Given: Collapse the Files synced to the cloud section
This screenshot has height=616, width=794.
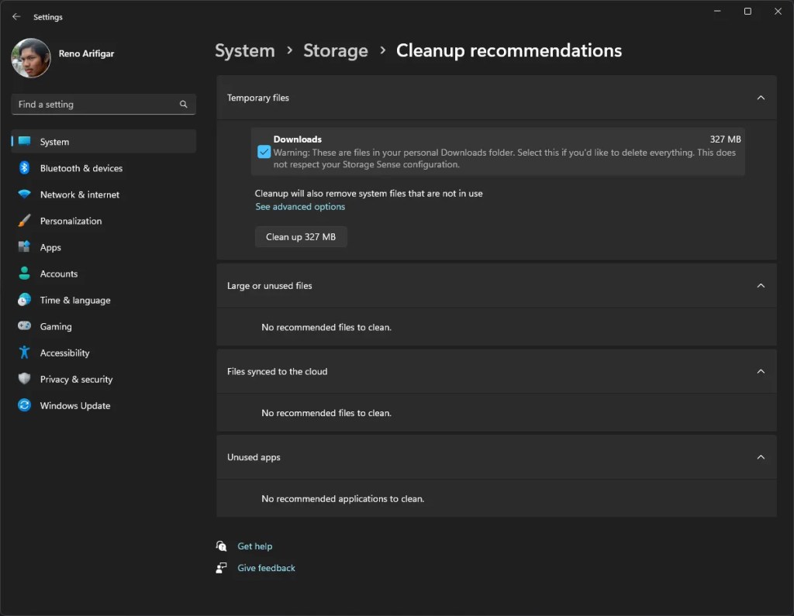Looking at the screenshot, I should (x=761, y=371).
